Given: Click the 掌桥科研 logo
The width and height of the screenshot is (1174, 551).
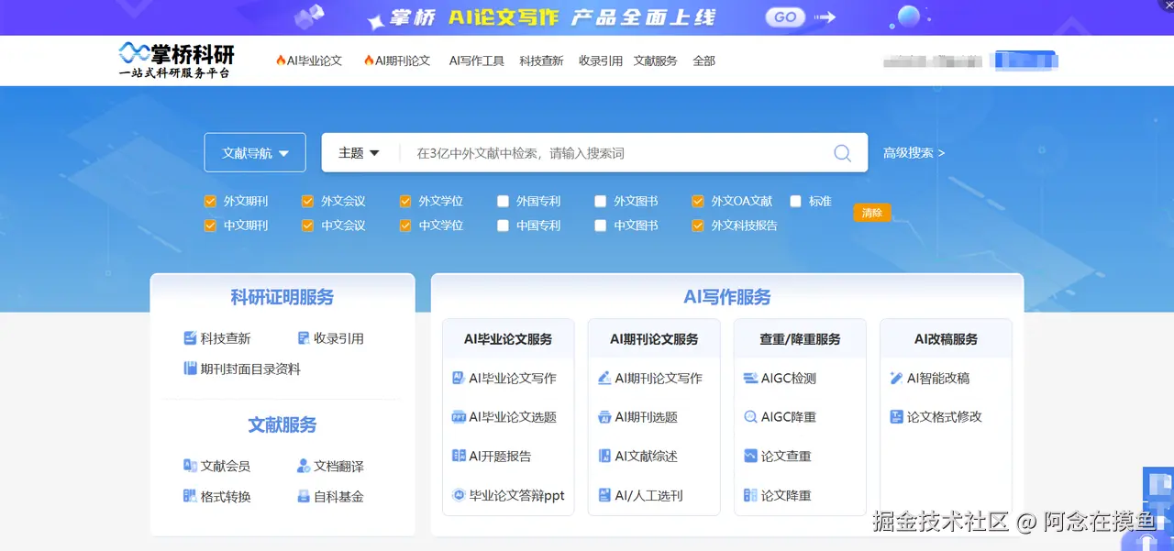Looking at the screenshot, I should click(x=175, y=60).
